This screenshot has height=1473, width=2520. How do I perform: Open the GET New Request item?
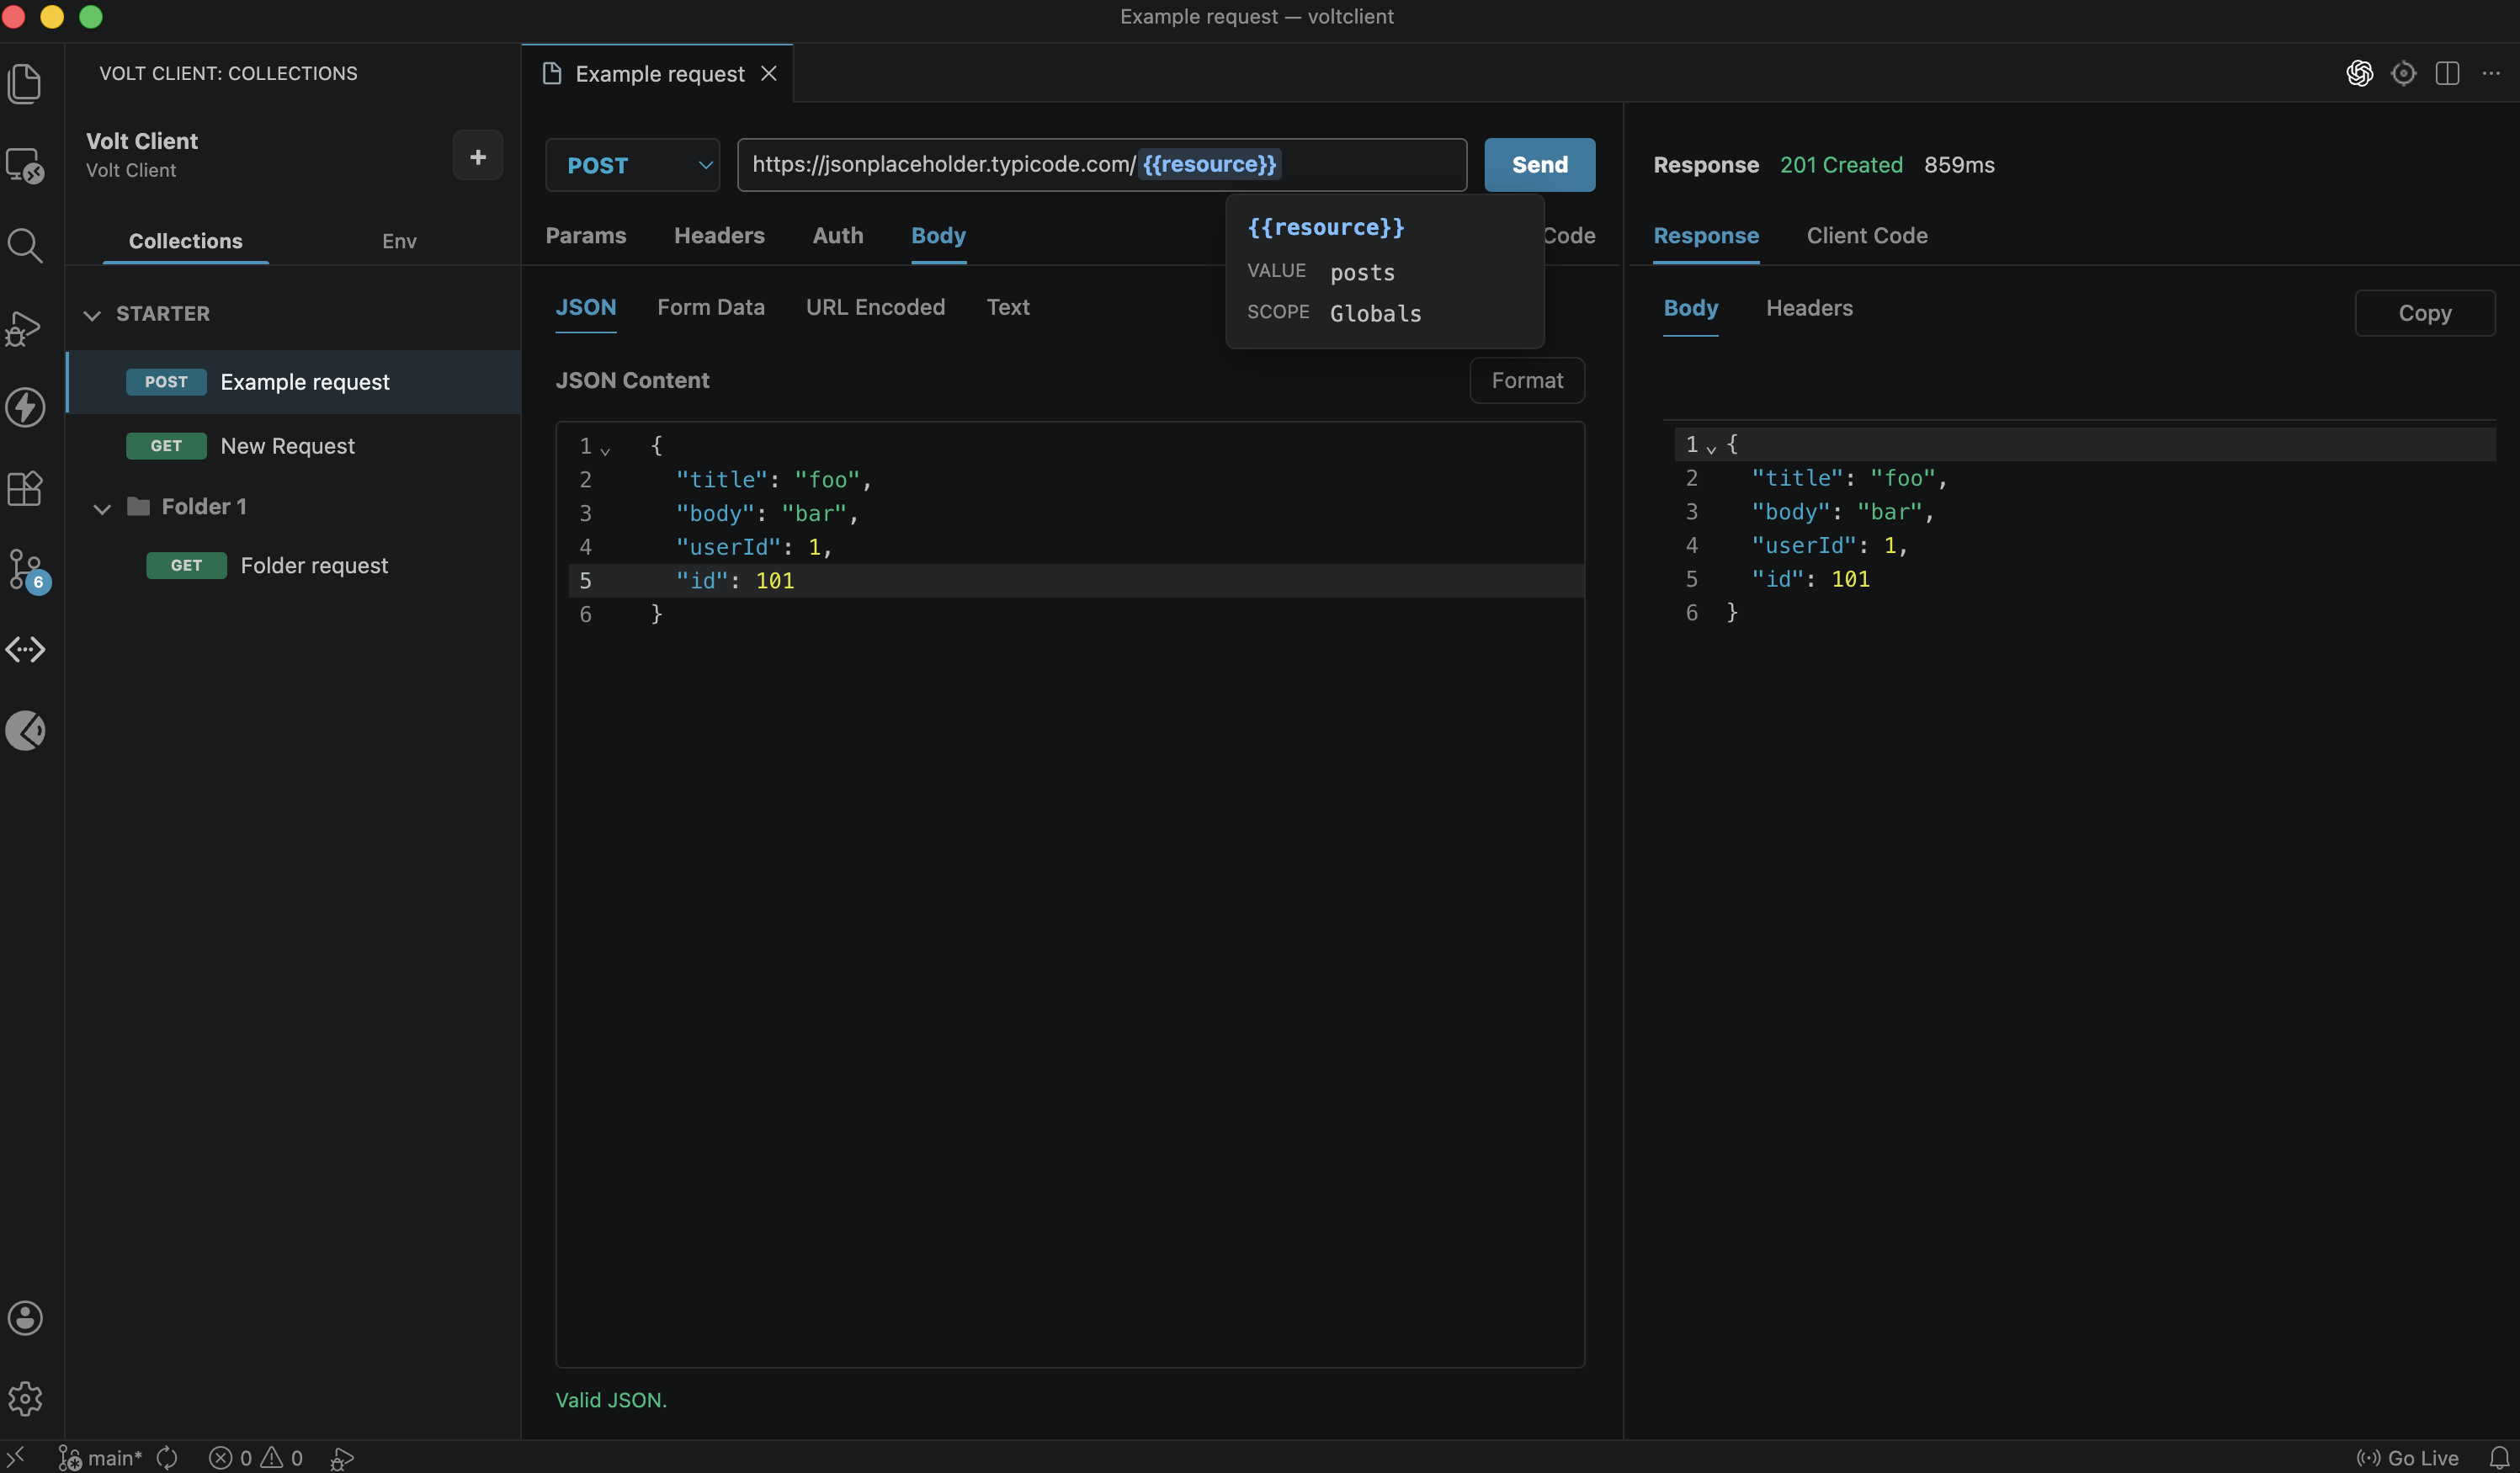tap(293, 446)
